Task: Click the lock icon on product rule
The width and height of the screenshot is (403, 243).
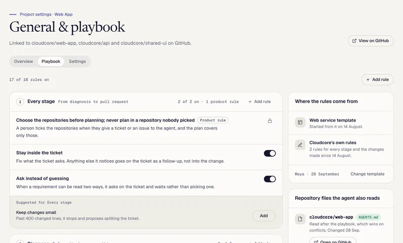Action: point(270,120)
